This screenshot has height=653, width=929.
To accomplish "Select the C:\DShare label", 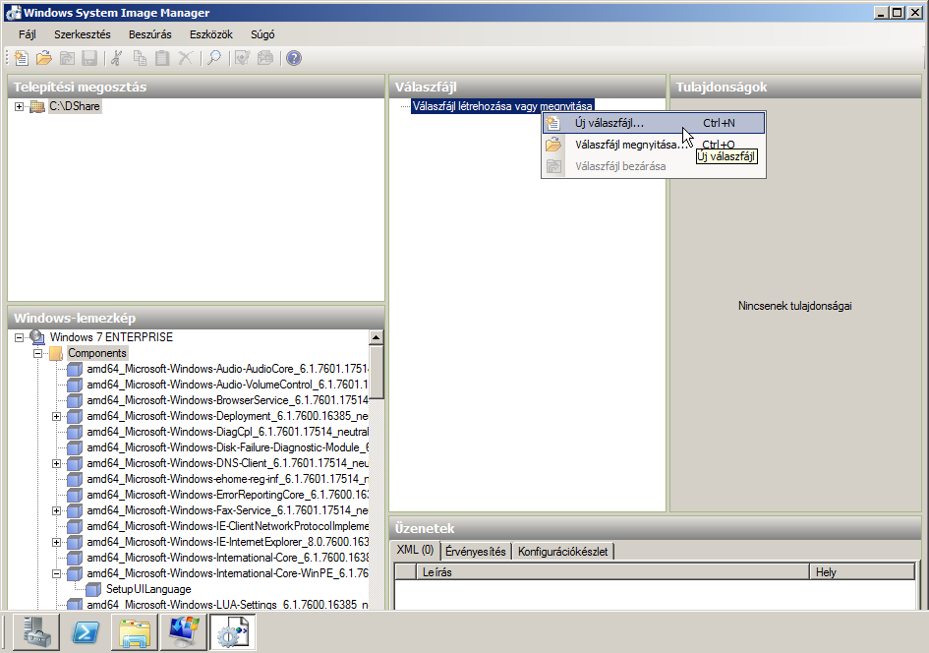I will click(x=75, y=106).
